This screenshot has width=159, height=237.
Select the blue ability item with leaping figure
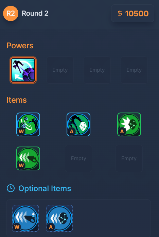coord(78,124)
